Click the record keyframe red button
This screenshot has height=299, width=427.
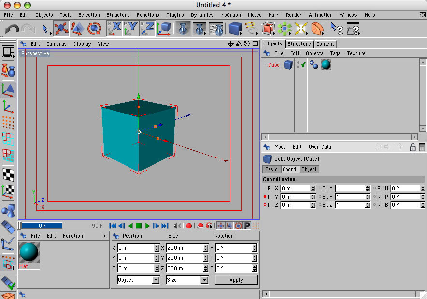pos(189,226)
